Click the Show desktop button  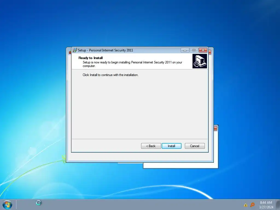[278, 205]
